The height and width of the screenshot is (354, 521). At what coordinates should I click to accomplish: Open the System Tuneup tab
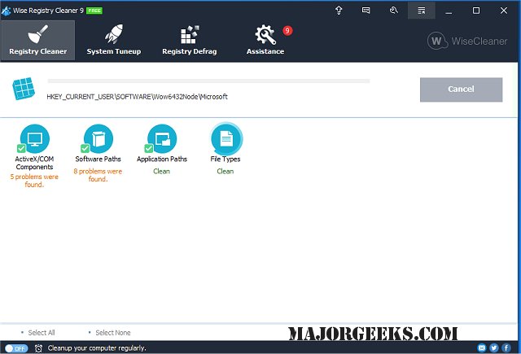(113, 41)
